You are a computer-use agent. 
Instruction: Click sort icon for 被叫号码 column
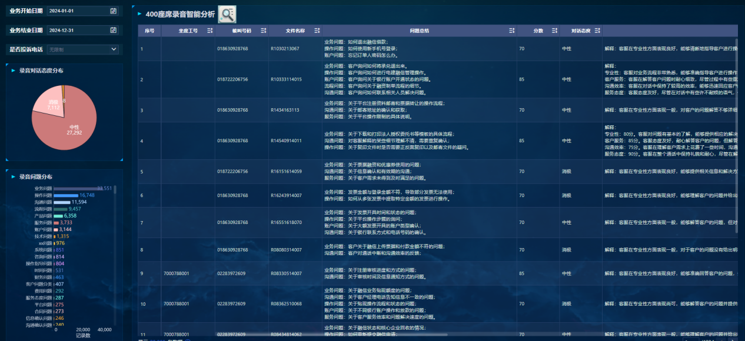264,31
